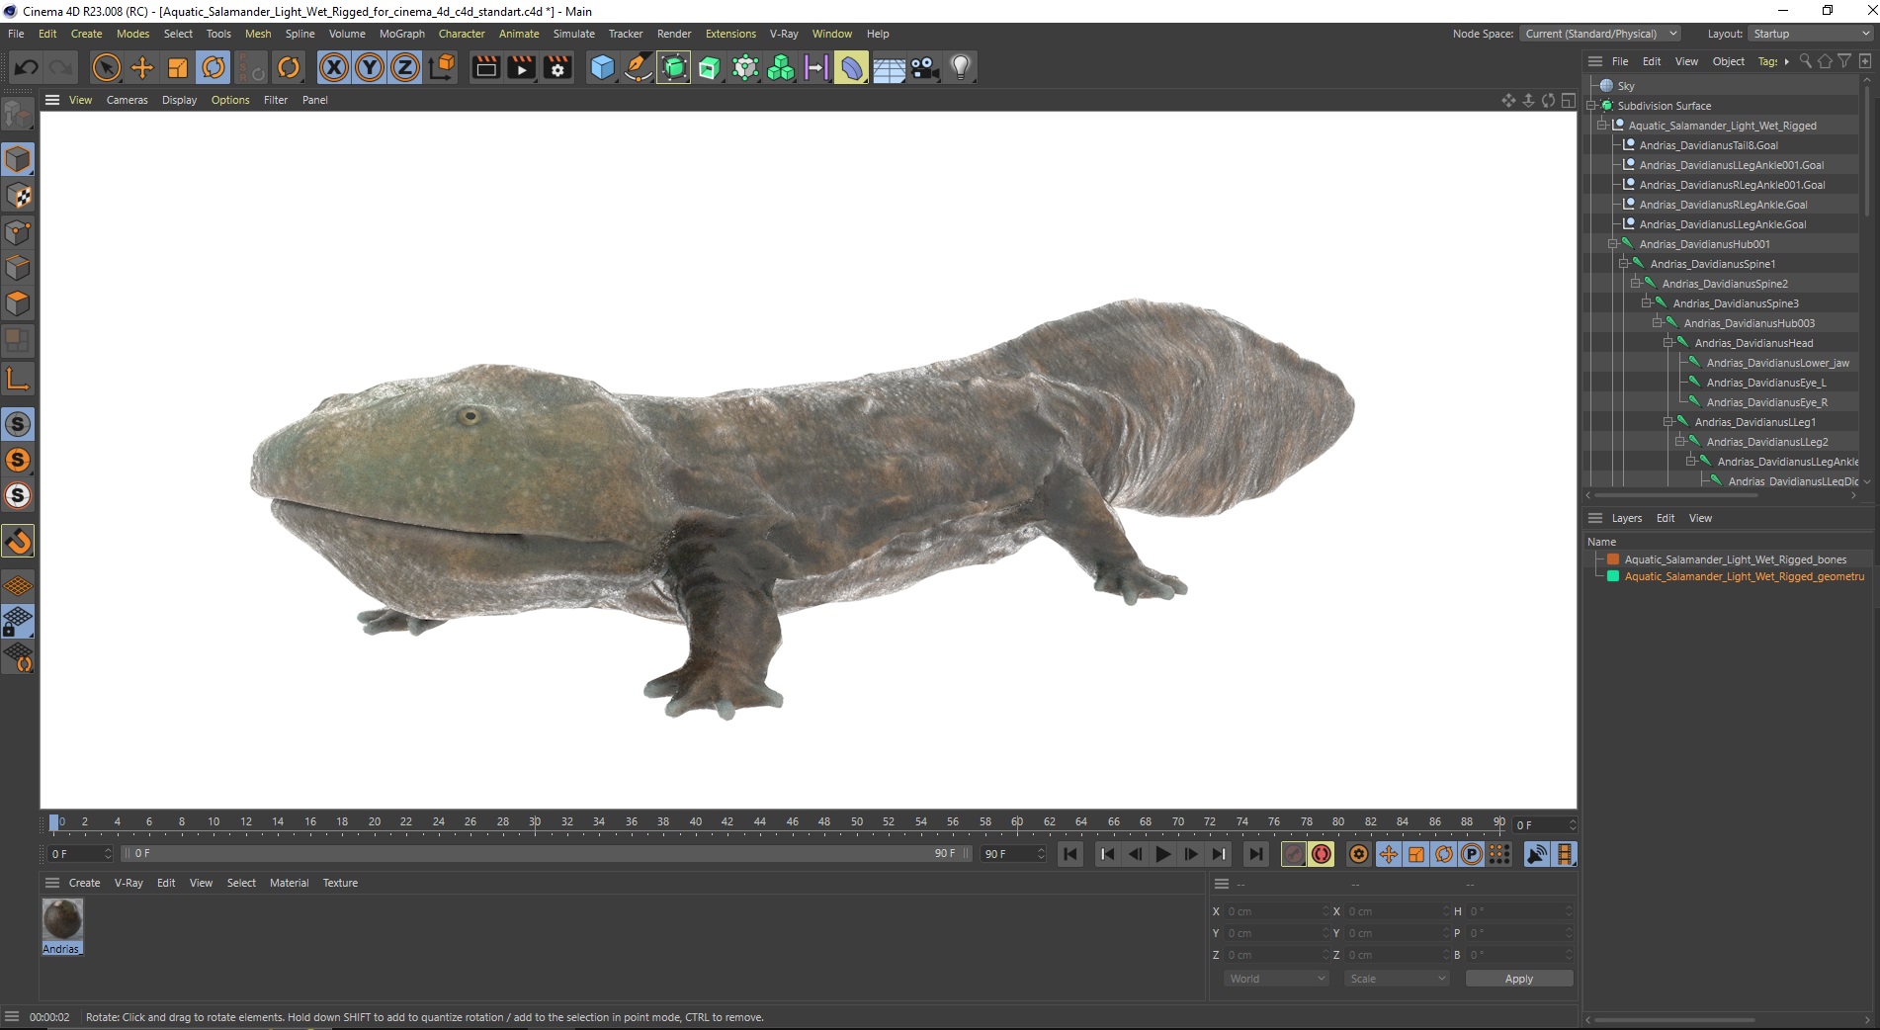Click the Apply button
1880x1030 pixels.
pyautogui.click(x=1518, y=979)
